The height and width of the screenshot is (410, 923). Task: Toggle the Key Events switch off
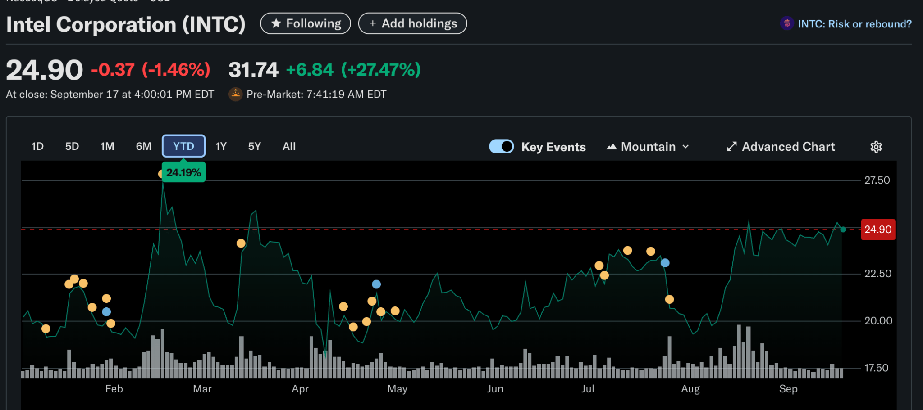(501, 147)
